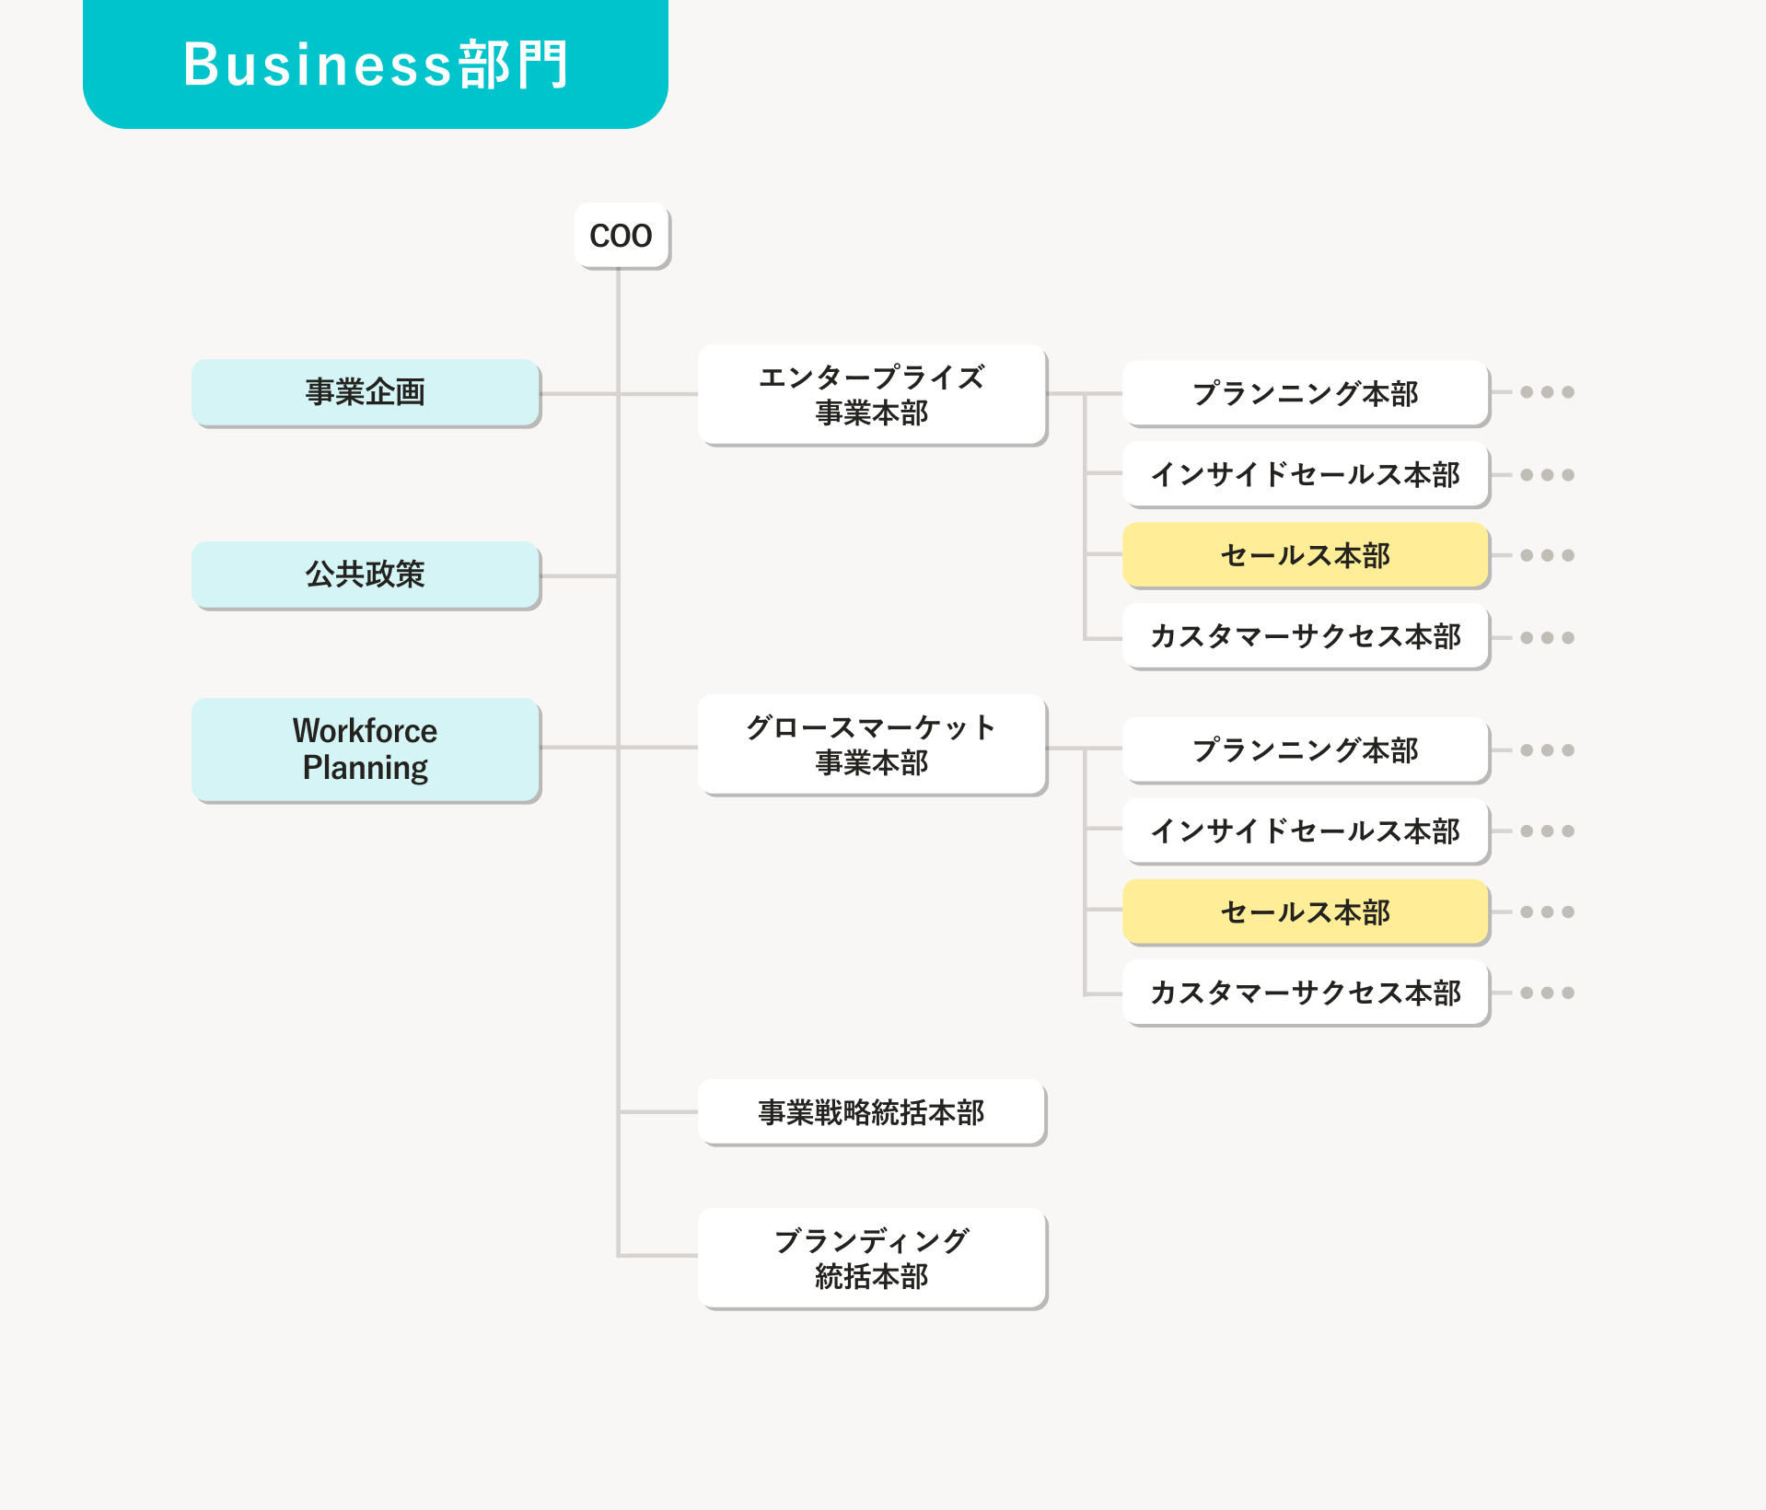
Task: Click the COO box at the top
Action: pos(622,236)
